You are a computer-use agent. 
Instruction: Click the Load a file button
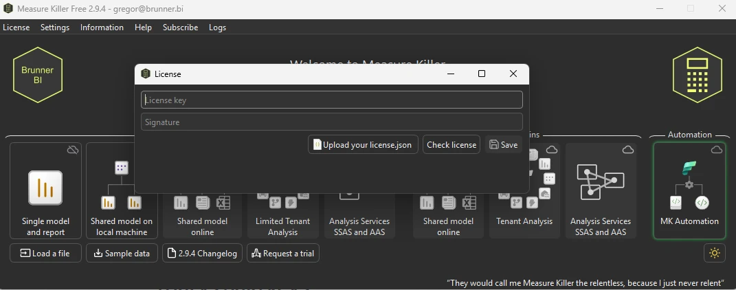45,253
